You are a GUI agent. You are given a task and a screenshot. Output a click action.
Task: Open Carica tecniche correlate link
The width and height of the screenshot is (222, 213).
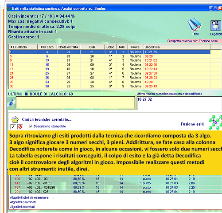47,119
